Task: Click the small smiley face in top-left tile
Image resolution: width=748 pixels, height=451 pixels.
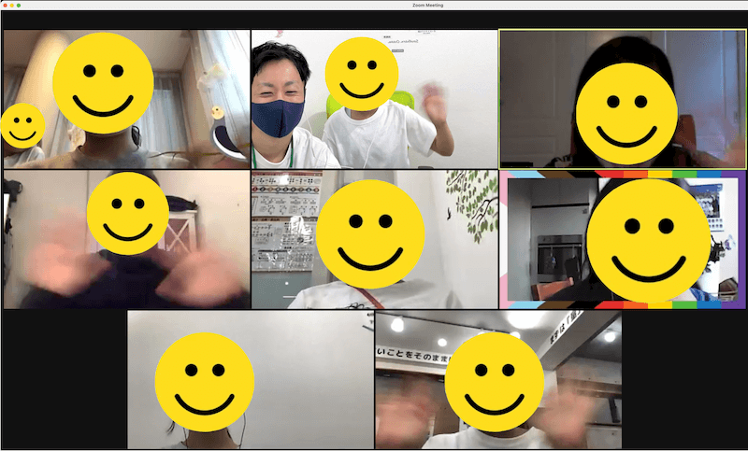Action: 22,126
